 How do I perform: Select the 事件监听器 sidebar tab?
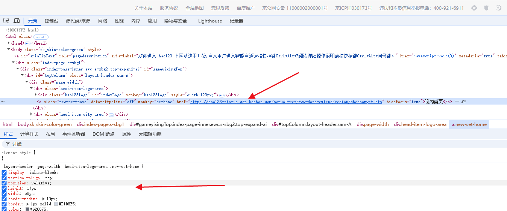(x=74, y=134)
